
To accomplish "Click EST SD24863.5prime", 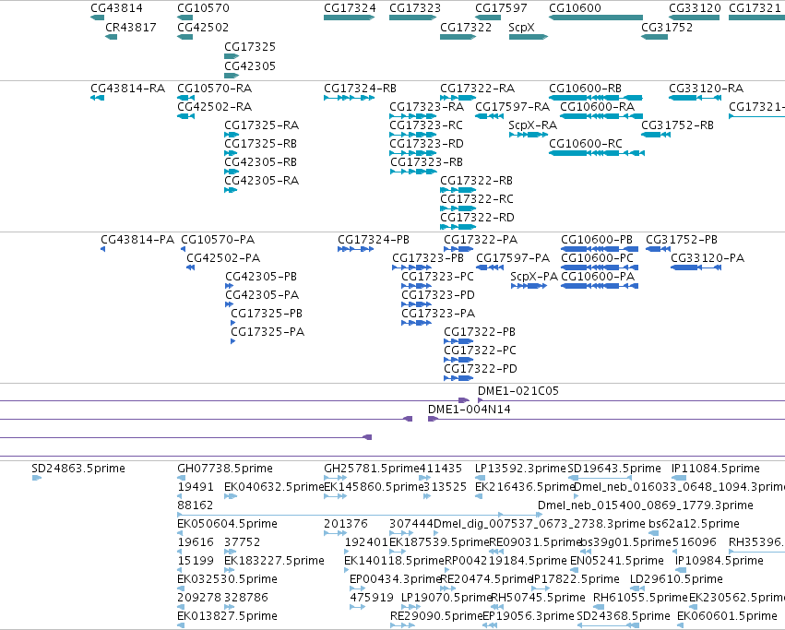I will point(37,478).
